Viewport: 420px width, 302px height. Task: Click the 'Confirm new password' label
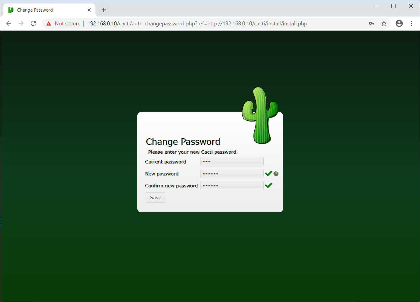coord(171,186)
